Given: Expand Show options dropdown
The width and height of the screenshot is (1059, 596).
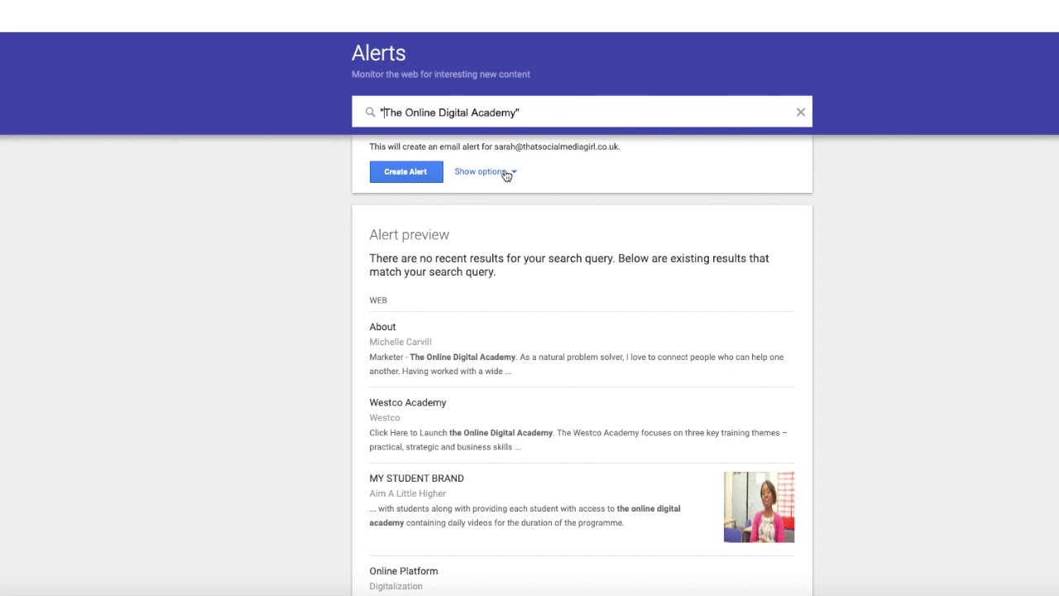Looking at the screenshot, I should (485, 171).
